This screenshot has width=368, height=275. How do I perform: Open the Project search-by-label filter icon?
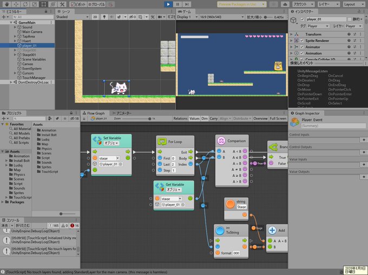point(57,118)
